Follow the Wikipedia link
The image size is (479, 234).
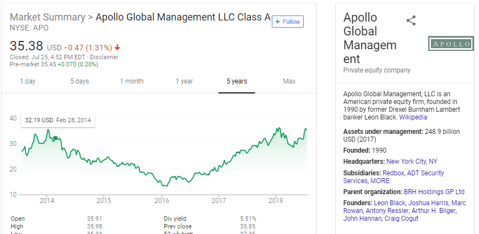pos(413,117)
